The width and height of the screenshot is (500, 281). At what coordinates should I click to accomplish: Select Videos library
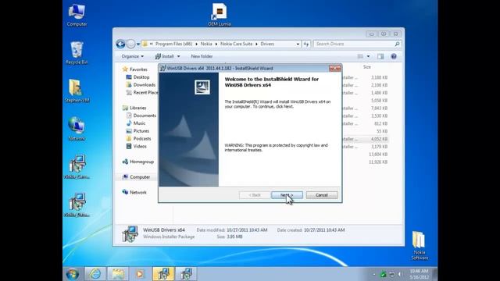[136, 146]
